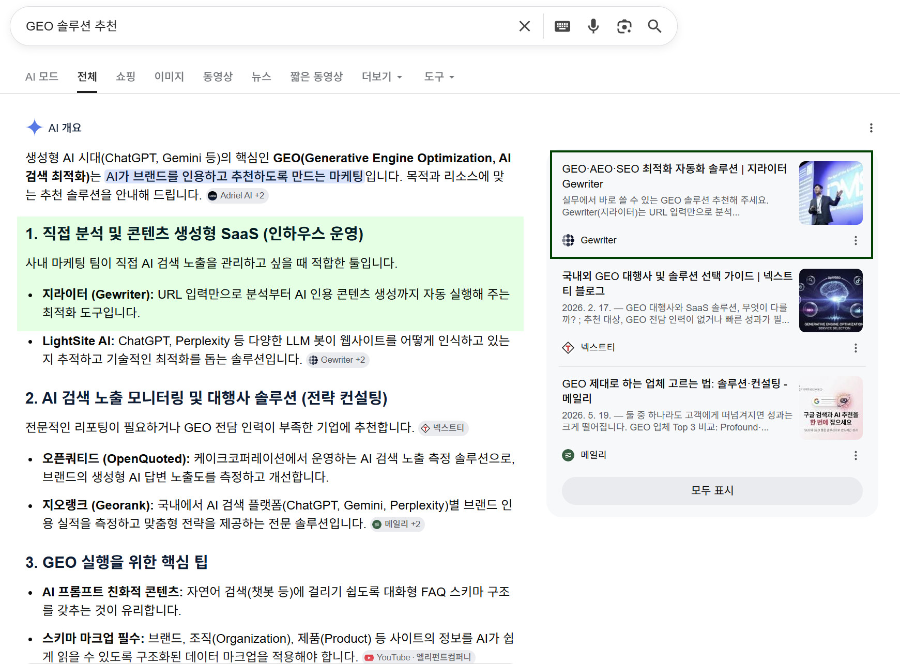Switch to the 쇼핑 tab
Image resolution: width=900 pixels, height=664 pixels.
(x=126, y=77)
